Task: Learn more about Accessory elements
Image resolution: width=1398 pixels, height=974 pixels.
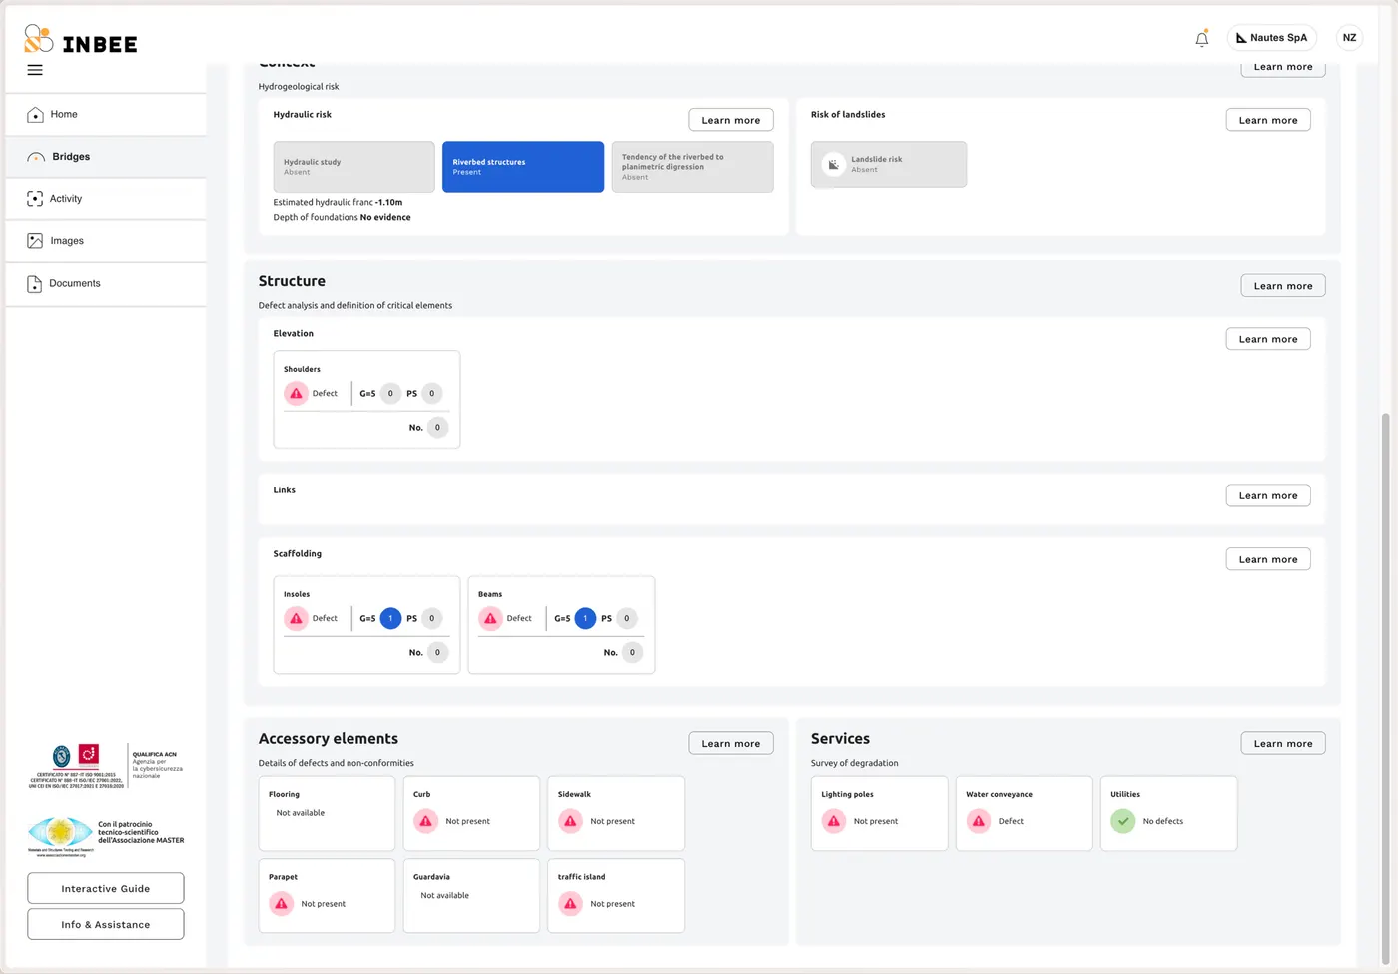Action: point(731,744)
